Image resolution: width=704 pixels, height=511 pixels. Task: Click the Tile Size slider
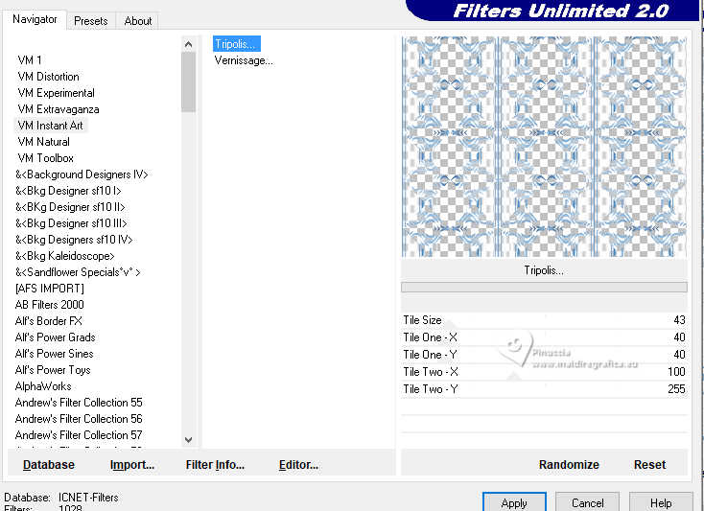tap(544, 320)
